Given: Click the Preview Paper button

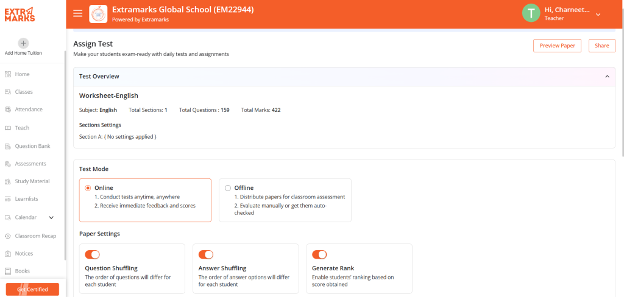Looking at the screenshot, I should (557, 46).
